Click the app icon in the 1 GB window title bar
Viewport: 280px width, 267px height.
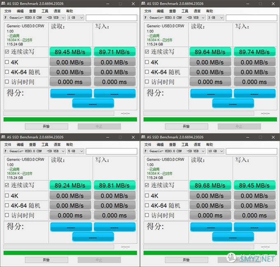(x=3, y=3)
